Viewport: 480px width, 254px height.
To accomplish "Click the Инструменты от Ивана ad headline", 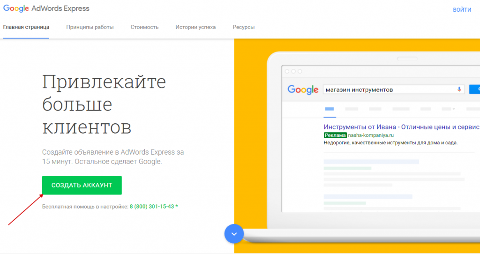I will (402, 127).
